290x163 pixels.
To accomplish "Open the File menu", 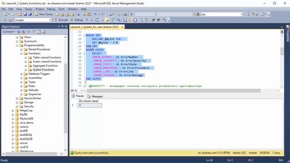I will [3, 9].
